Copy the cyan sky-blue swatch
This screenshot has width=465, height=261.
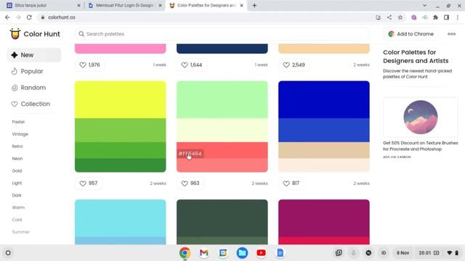[121, 218]
